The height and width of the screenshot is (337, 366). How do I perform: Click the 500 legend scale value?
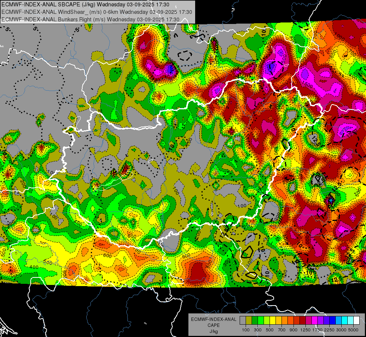coord(270,330)
